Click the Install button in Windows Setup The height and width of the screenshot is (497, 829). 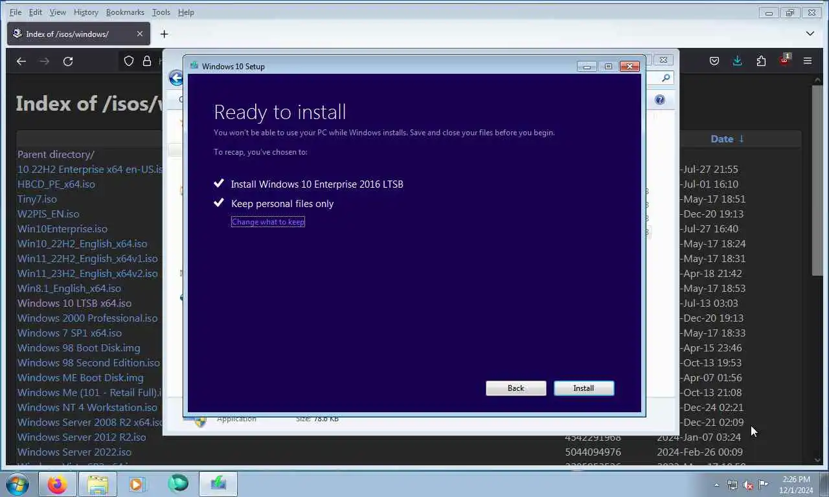tap(584, 388)
